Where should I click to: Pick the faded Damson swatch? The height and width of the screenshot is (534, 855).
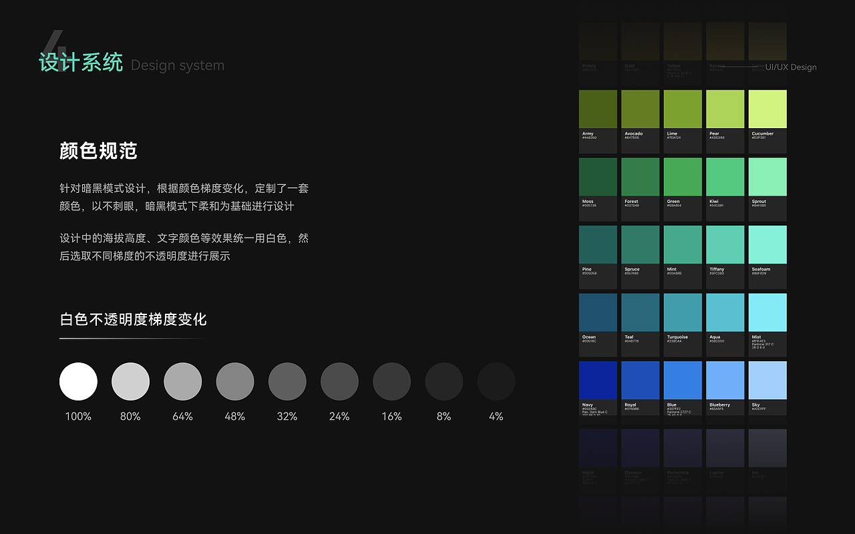point(640,448)
